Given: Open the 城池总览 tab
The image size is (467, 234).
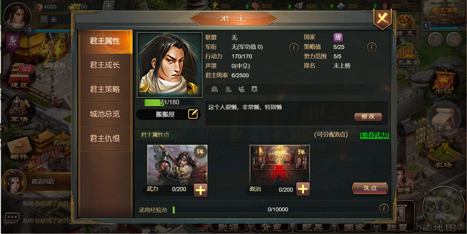Looking at the screenshot, I should [105, 114].
